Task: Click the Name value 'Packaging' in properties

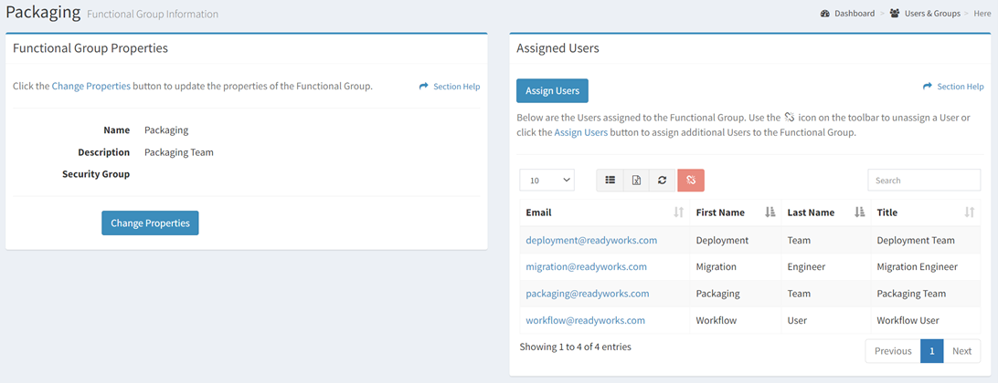Action: click(166, 130)
